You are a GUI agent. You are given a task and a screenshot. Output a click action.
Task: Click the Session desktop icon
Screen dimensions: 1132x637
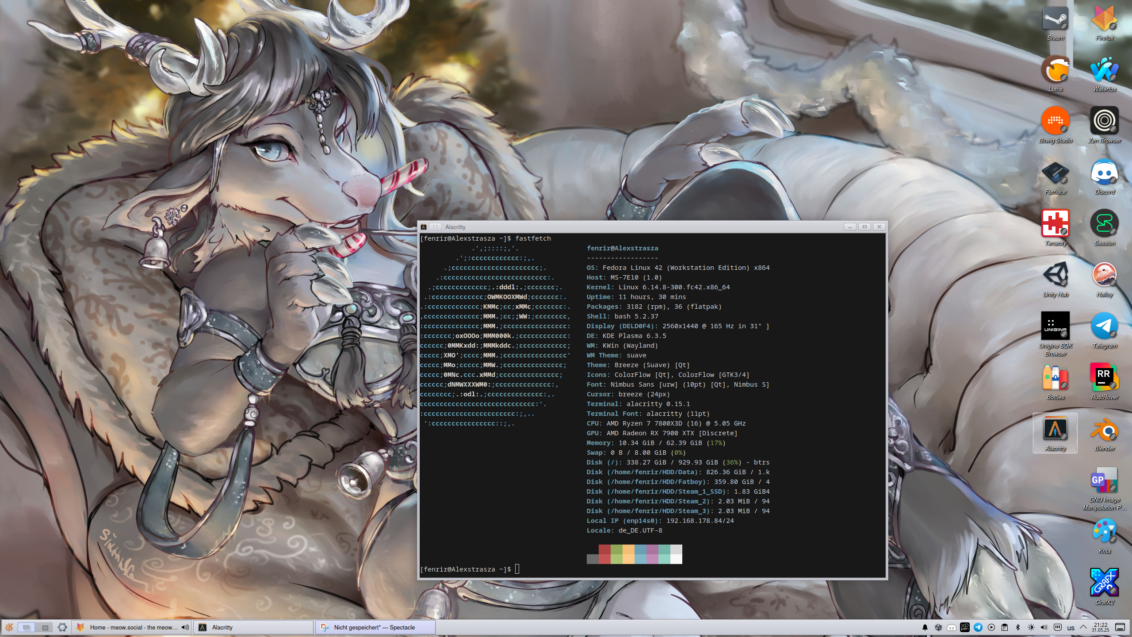[1105, 228]
